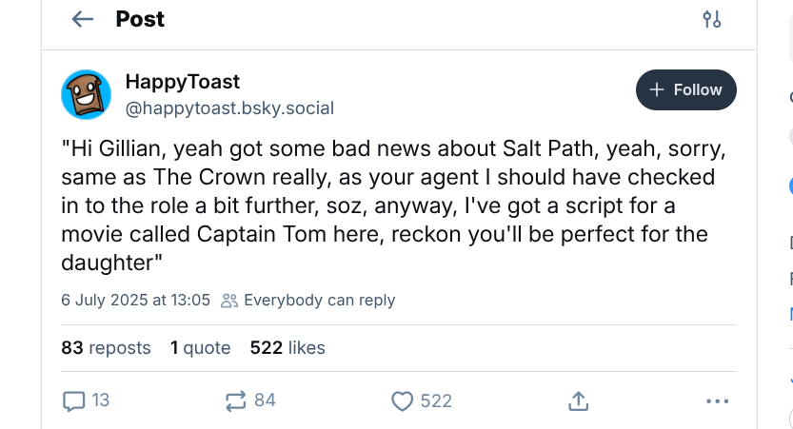Open the repost arrows menu
The image size is (793, 429).
(x=236, y=401)
